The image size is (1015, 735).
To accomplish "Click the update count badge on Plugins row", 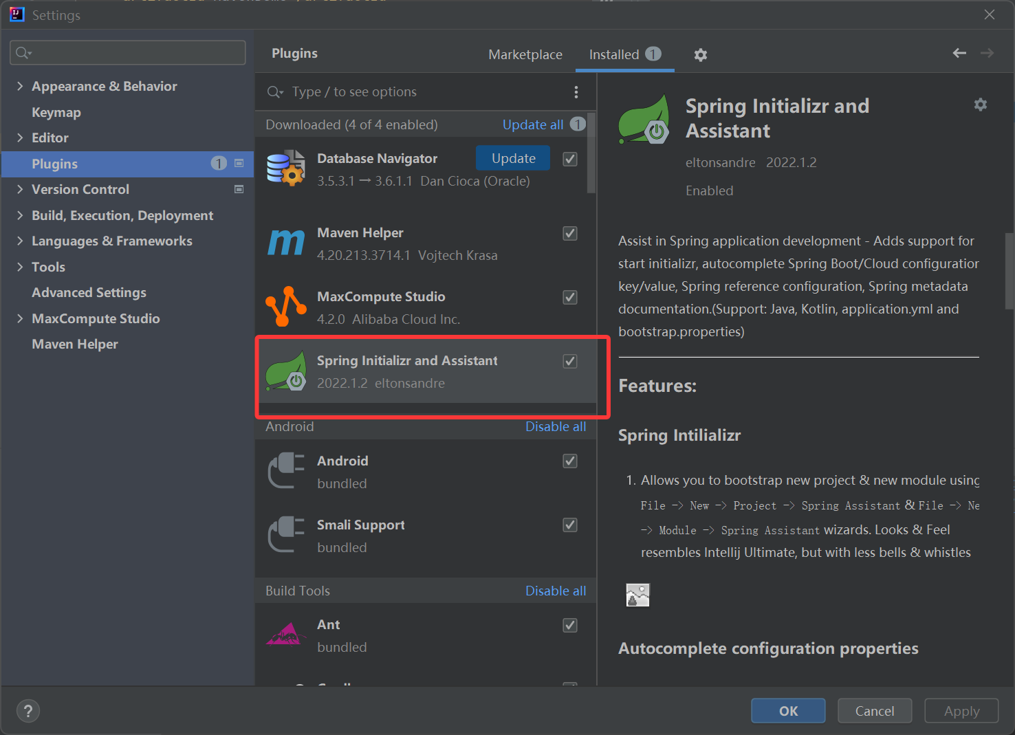I will tap(219, 163).
